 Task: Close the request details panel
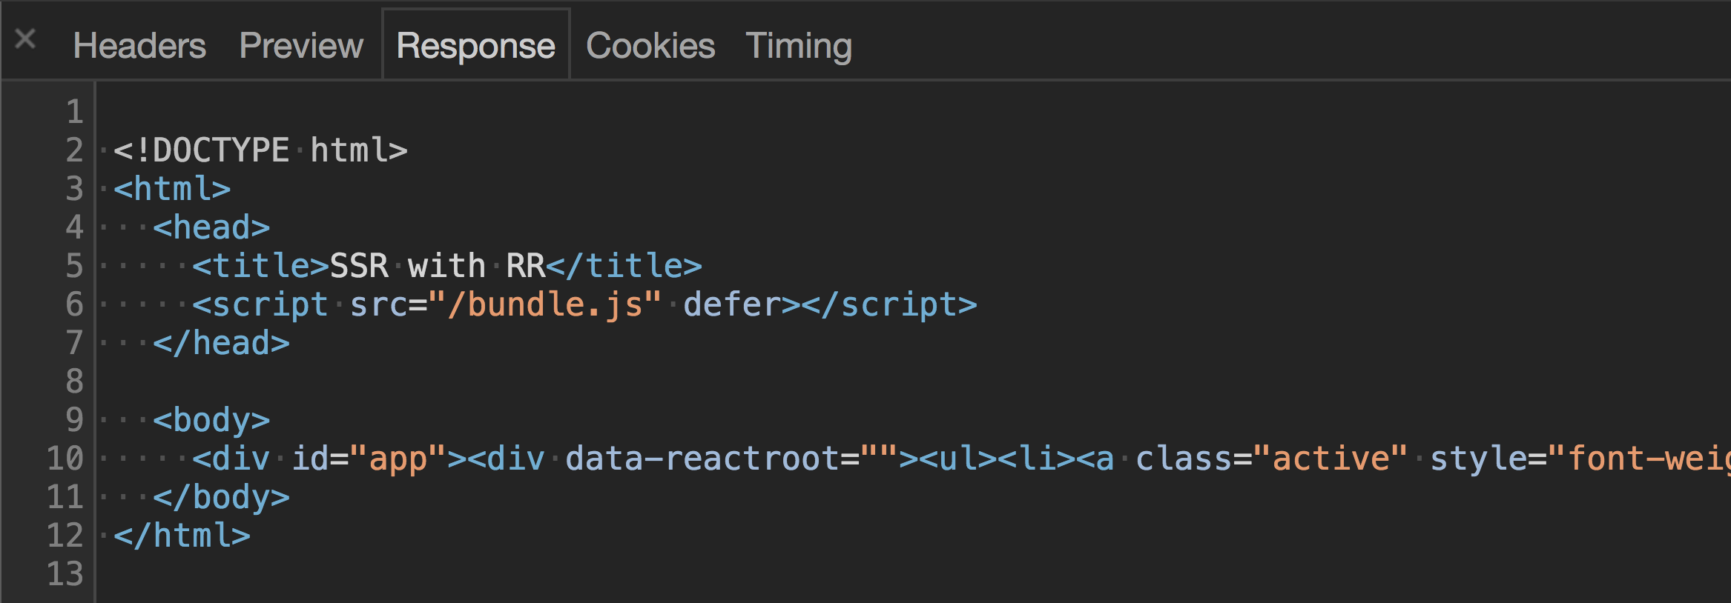pos(25,39)
